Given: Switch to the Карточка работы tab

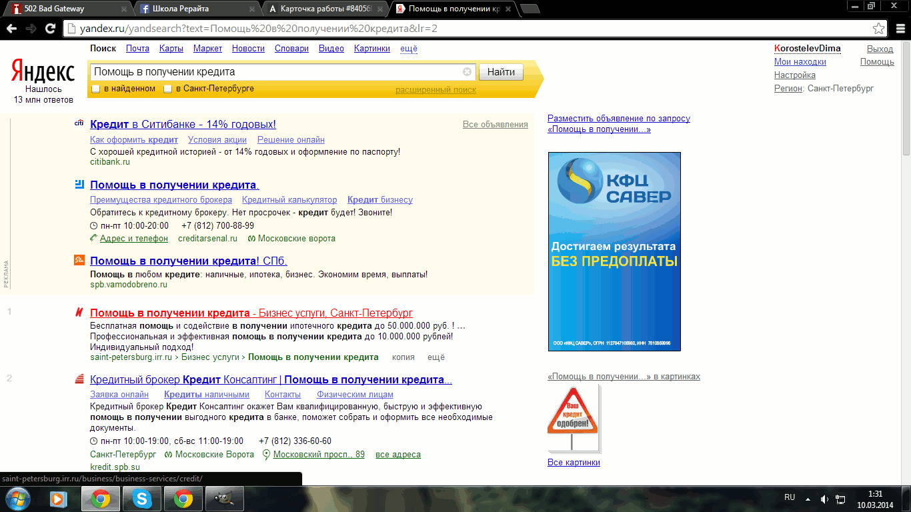Looking at the screenshot, I should (x=325, y=9).
